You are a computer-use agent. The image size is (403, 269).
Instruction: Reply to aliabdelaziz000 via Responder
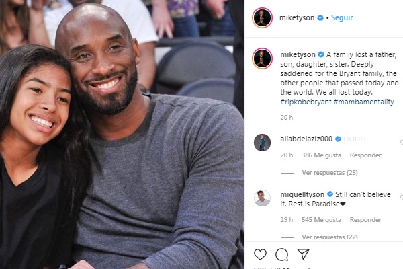click(x=365, y=155)
